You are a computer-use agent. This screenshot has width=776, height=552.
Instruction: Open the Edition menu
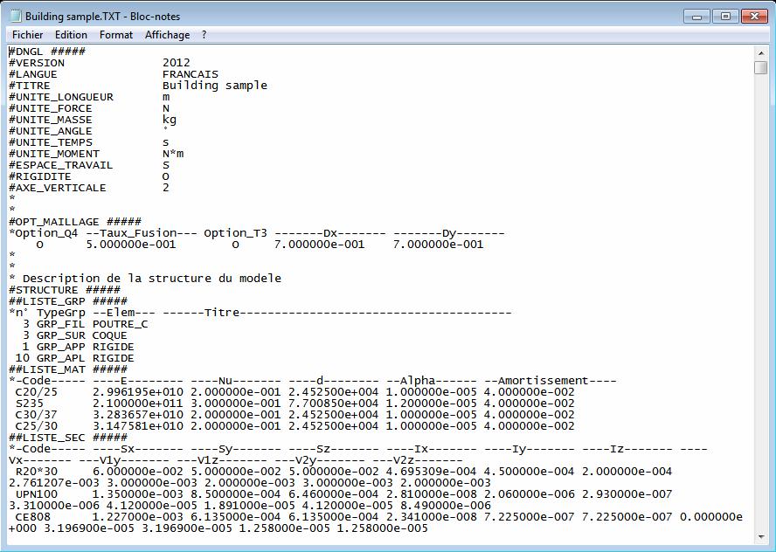tap(71, 35)
